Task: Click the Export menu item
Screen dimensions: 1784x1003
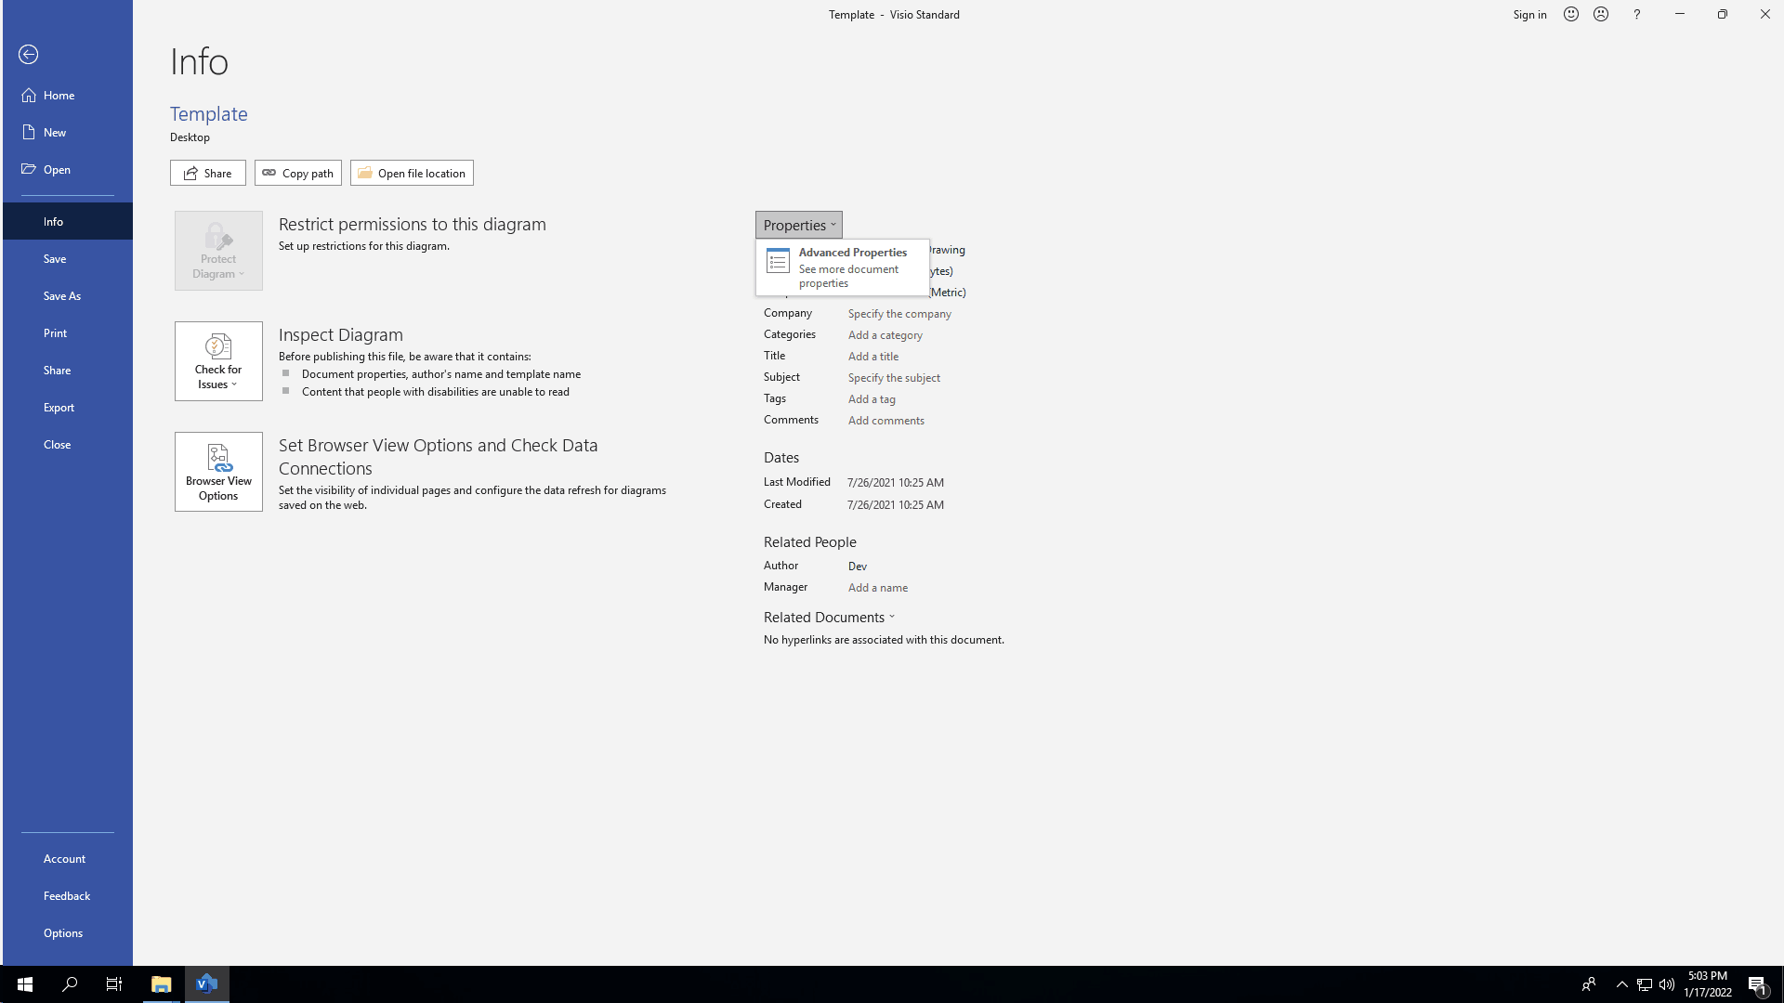Action: pos(59,407)
